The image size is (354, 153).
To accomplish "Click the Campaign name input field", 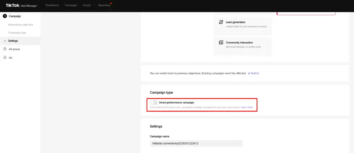I will point(196,143).
